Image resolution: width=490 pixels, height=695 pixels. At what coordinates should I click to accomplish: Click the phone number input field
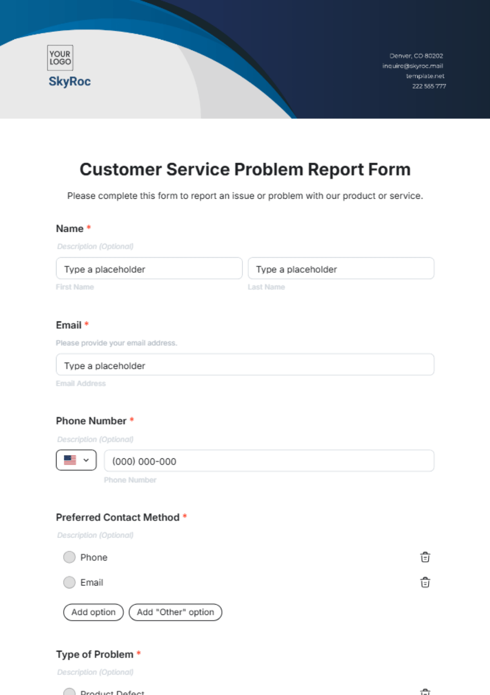[269, 461]
